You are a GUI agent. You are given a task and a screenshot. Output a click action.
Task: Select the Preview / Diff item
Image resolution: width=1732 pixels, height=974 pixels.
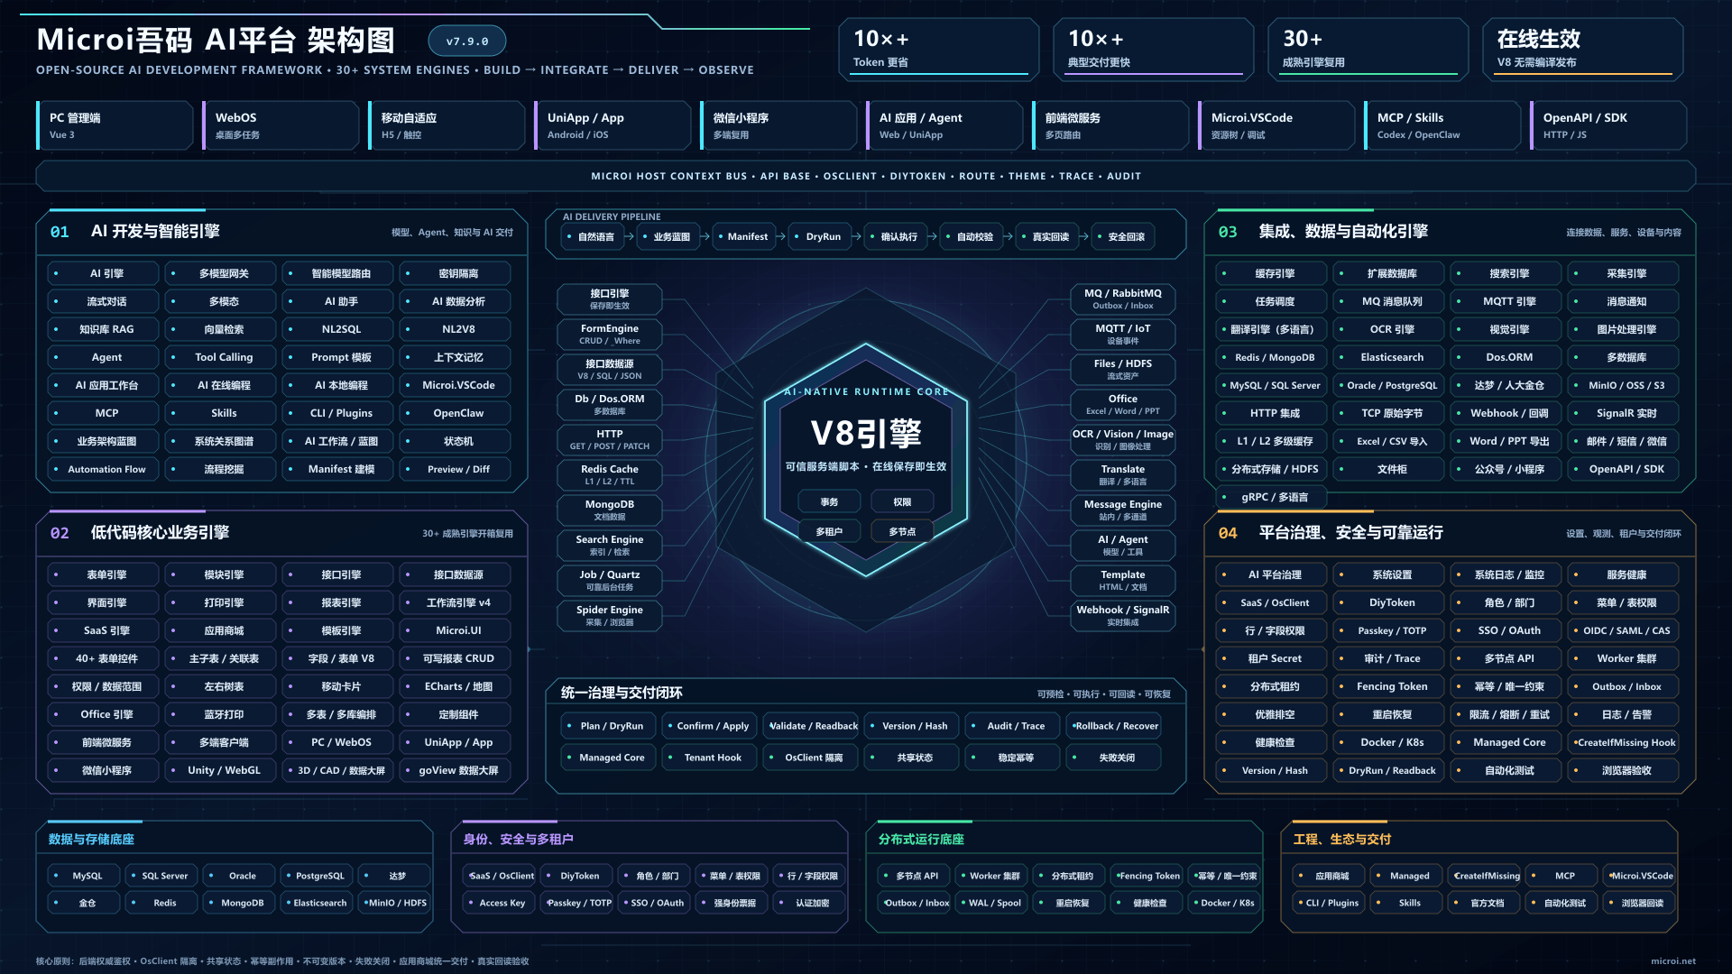(x=455, y=470)
